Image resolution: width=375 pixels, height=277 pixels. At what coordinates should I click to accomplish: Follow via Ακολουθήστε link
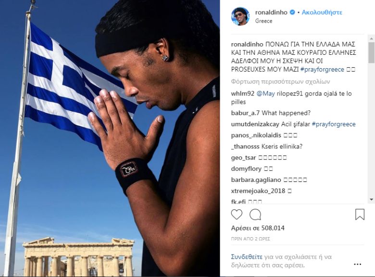point(322,12)
